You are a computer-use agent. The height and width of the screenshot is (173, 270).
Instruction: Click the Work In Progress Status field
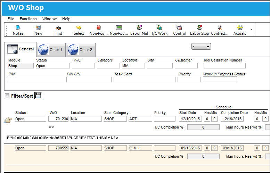[x=220, y=79]
